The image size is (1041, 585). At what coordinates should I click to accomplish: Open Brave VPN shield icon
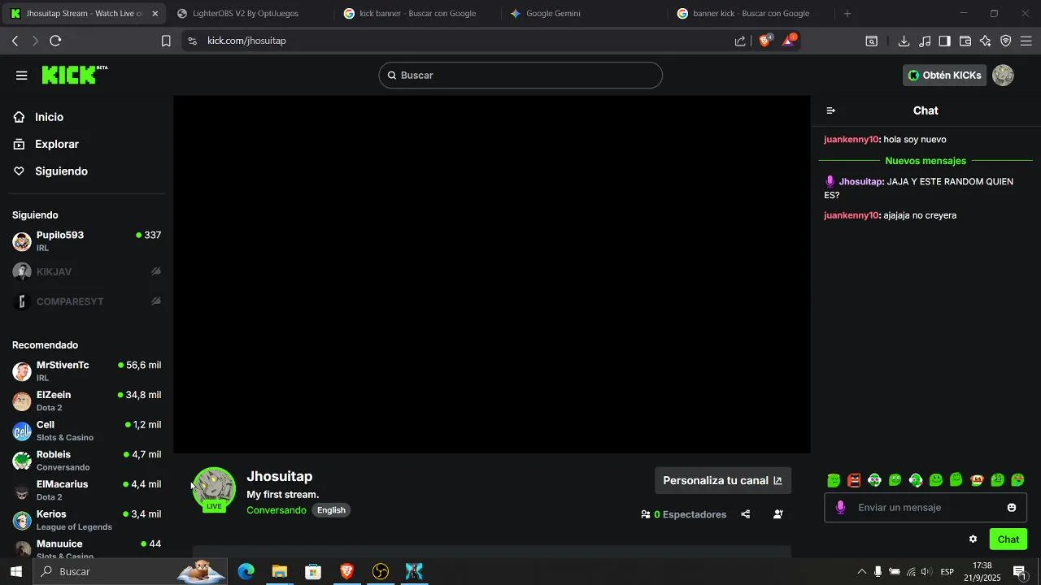coord(1006,41)
